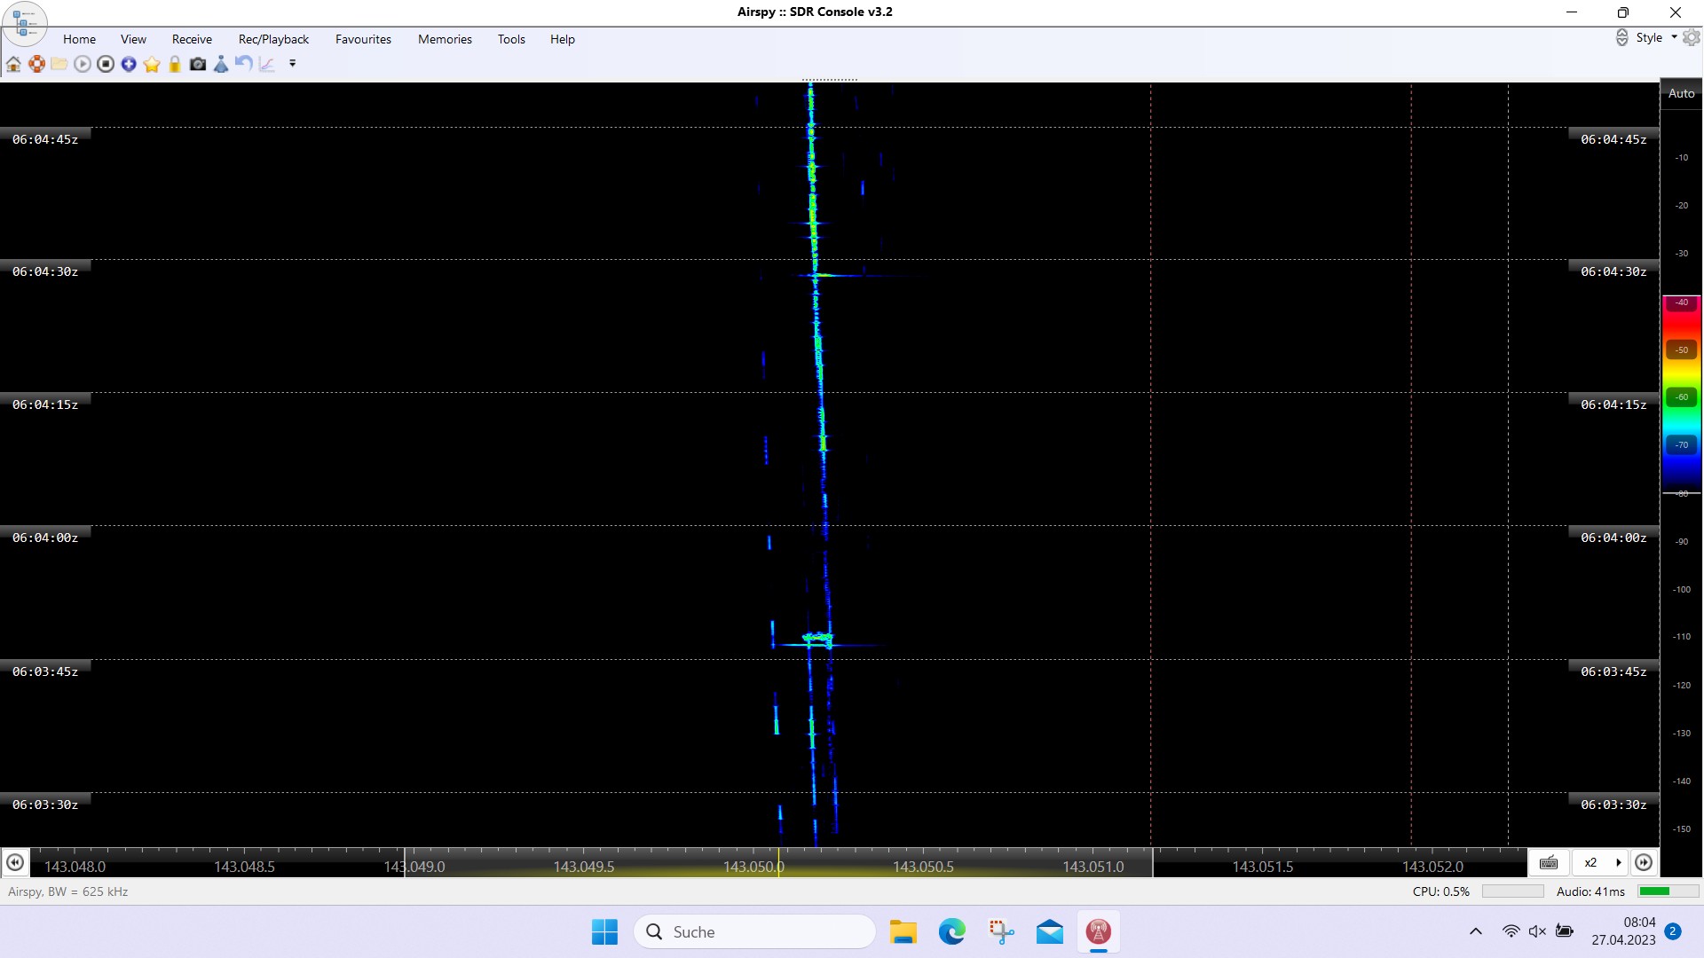The height and width of the screenshot is (958, 1704).
Task: Click the SDR Console taskbar icon
Action: point(1099,931)
